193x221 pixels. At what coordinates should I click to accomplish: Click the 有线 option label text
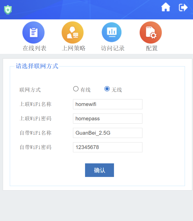tap(85, 90)
